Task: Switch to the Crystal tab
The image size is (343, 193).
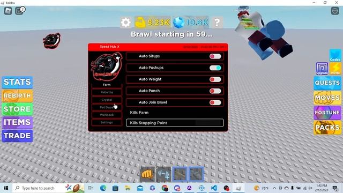Action: tap(107, 100)
